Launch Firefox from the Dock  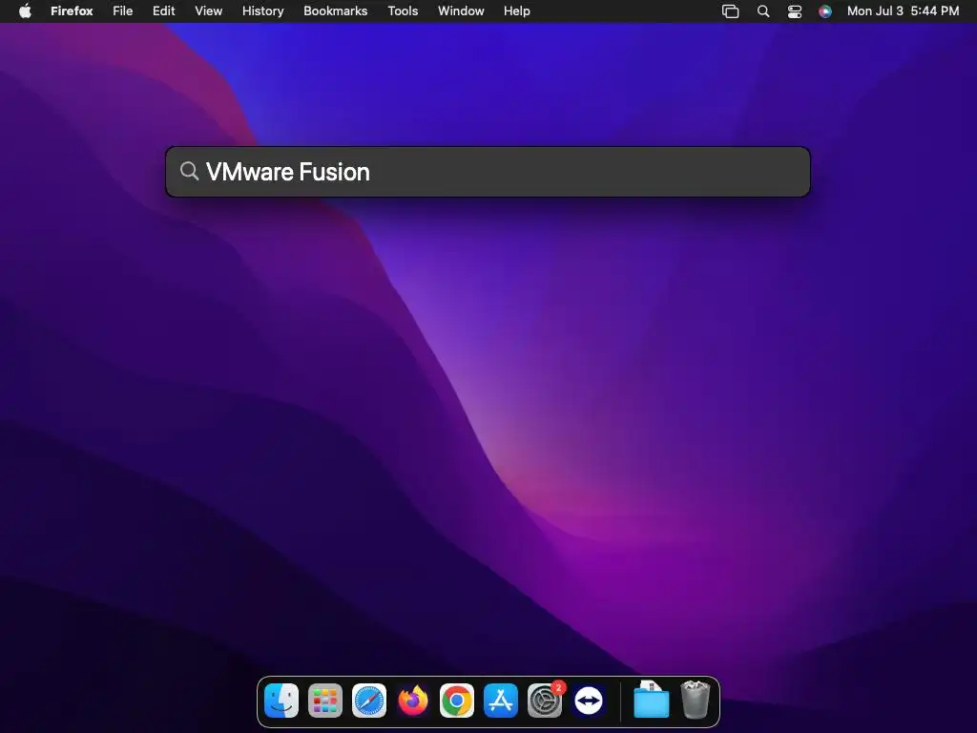coord(413,701)
